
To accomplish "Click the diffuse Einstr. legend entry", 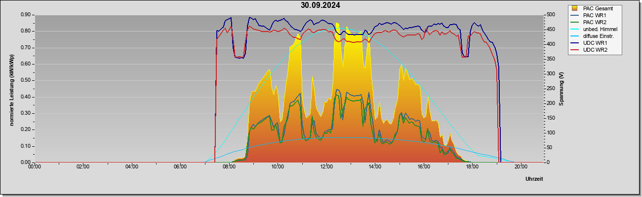I will 595,36.
